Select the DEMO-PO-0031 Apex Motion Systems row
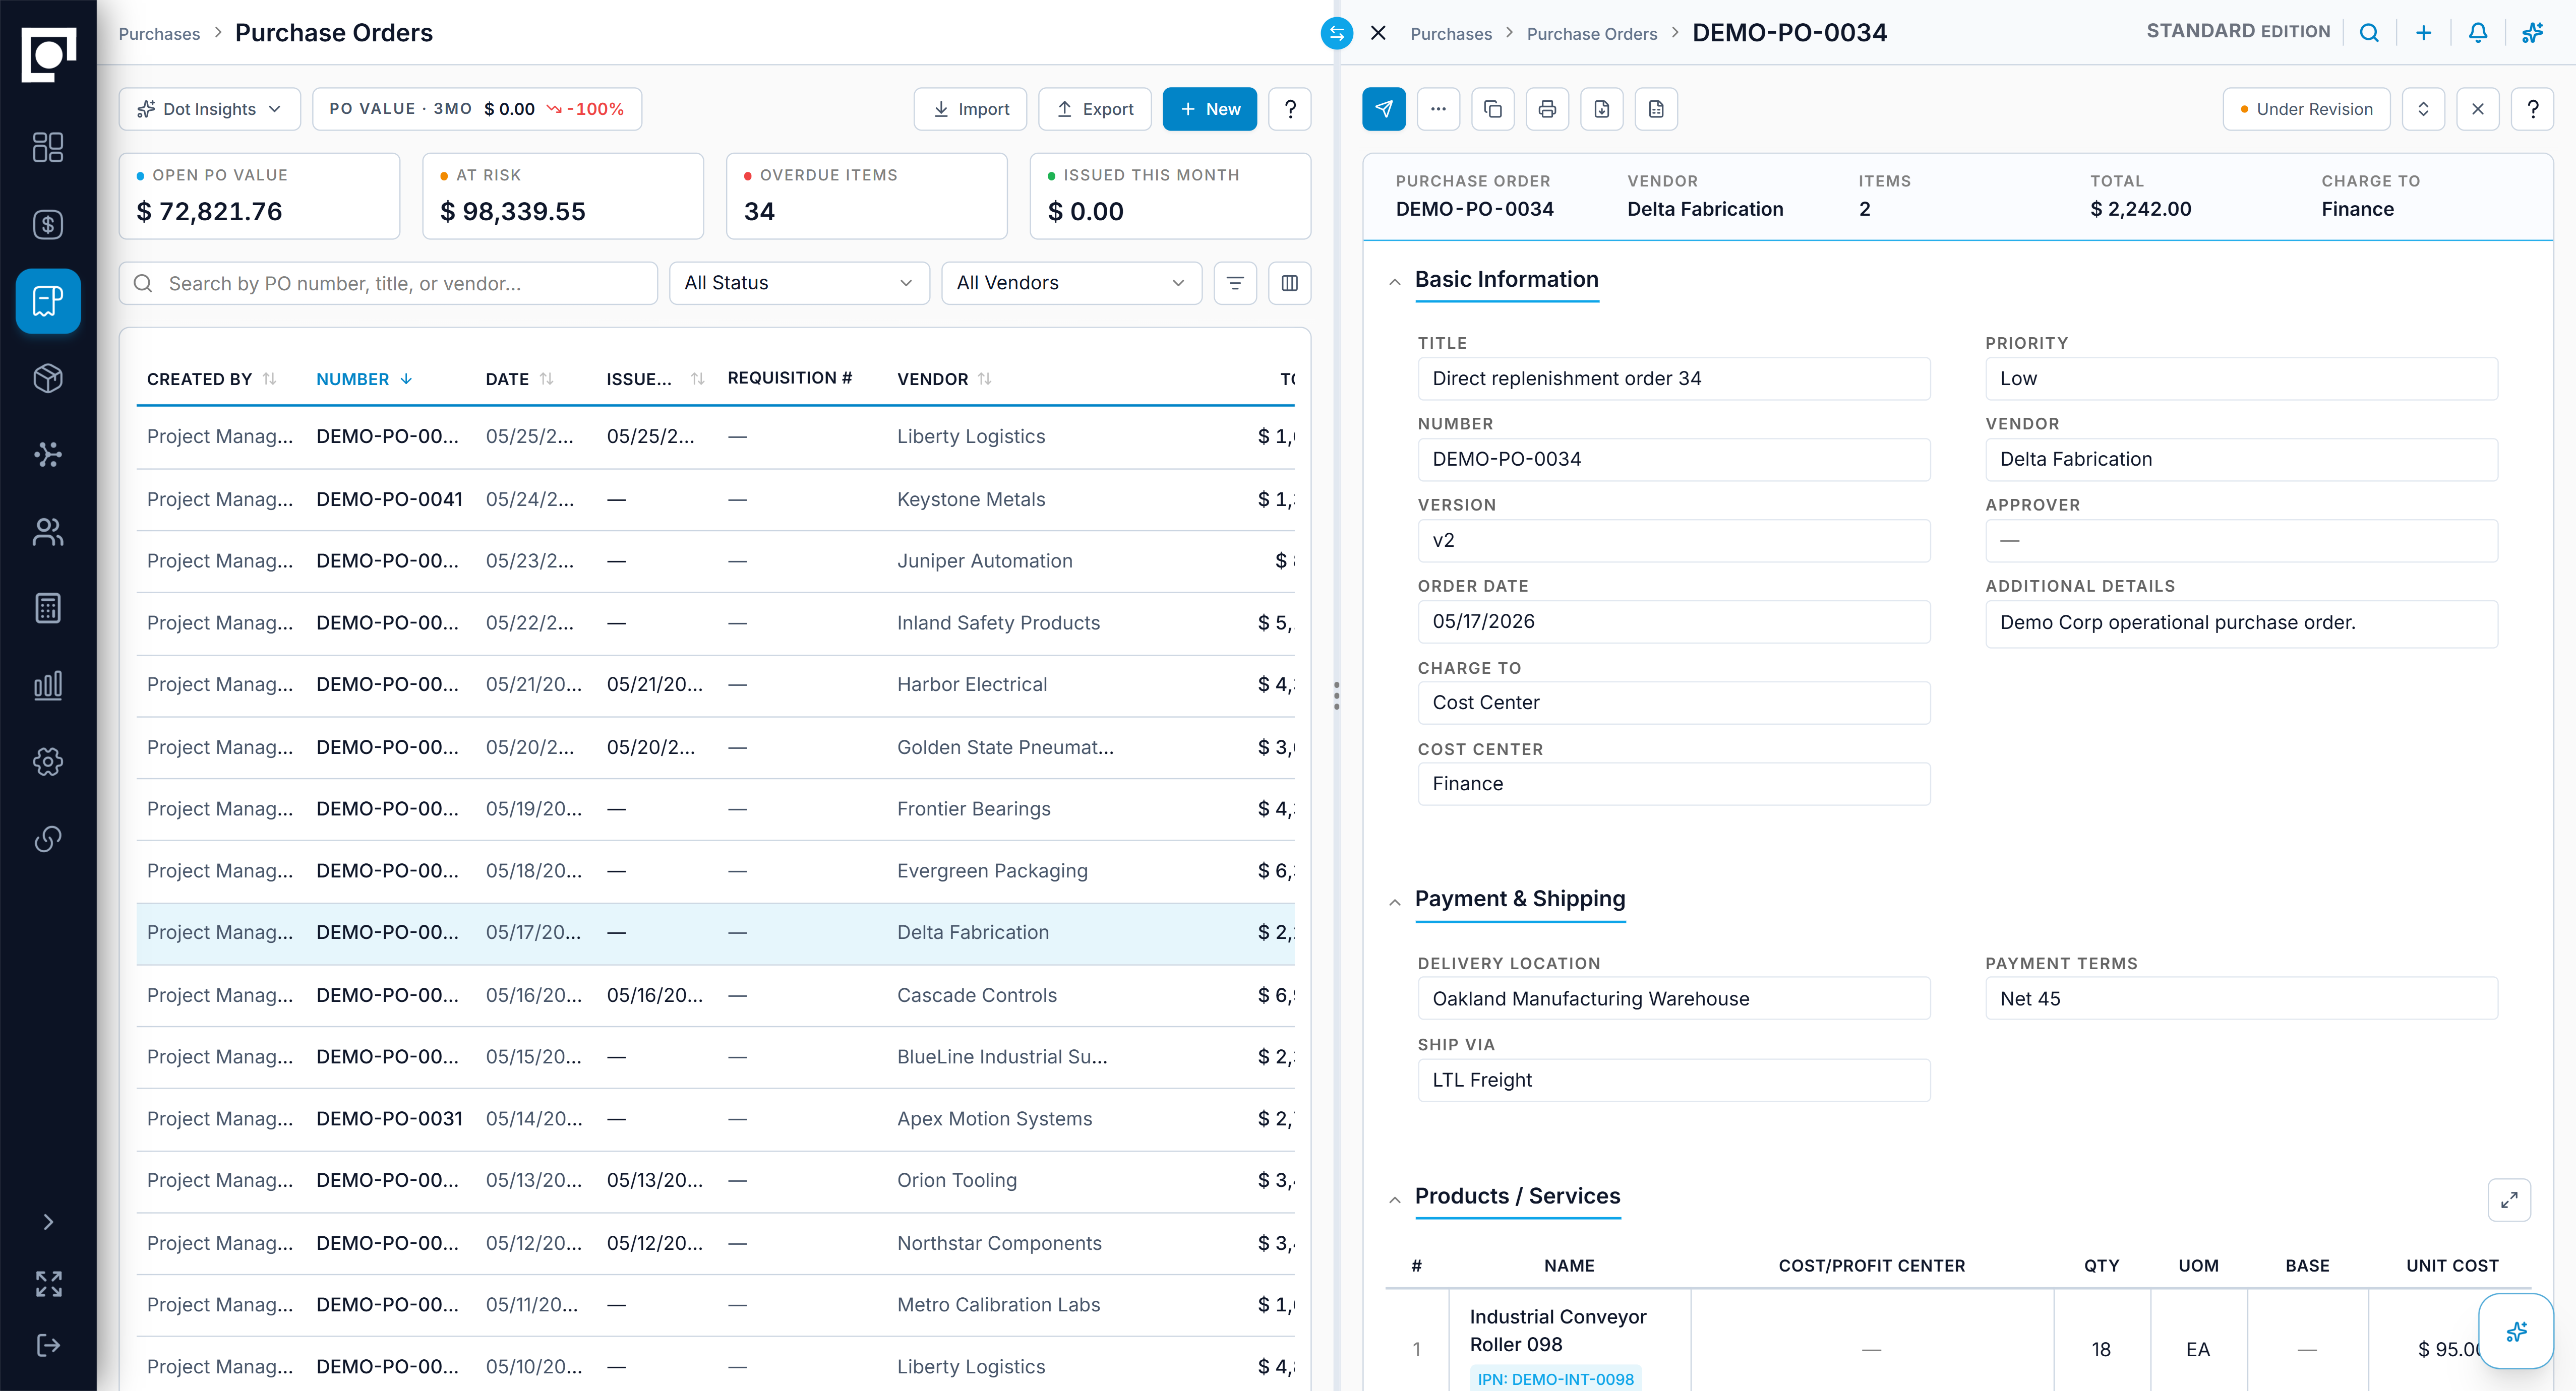Image resolution: width=2576 pixels, height=1391 pixels. coord(715,1119)
